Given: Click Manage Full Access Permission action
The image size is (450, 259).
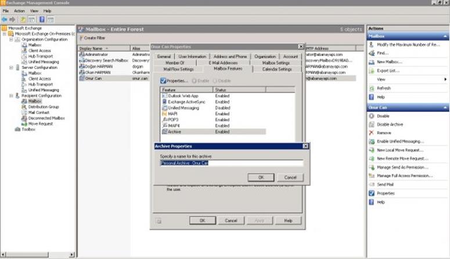Looking at the screenshot, I should 405,176.
